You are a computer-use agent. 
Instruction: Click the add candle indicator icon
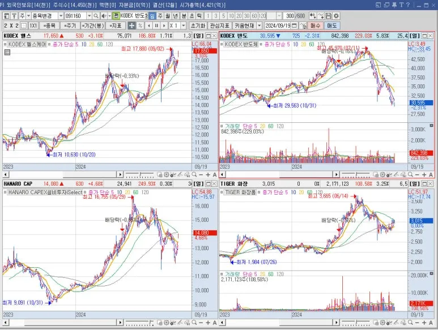(313, 16)
